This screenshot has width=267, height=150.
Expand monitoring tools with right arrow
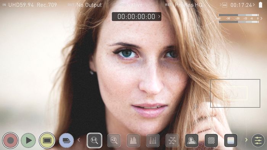pos(246,140)
